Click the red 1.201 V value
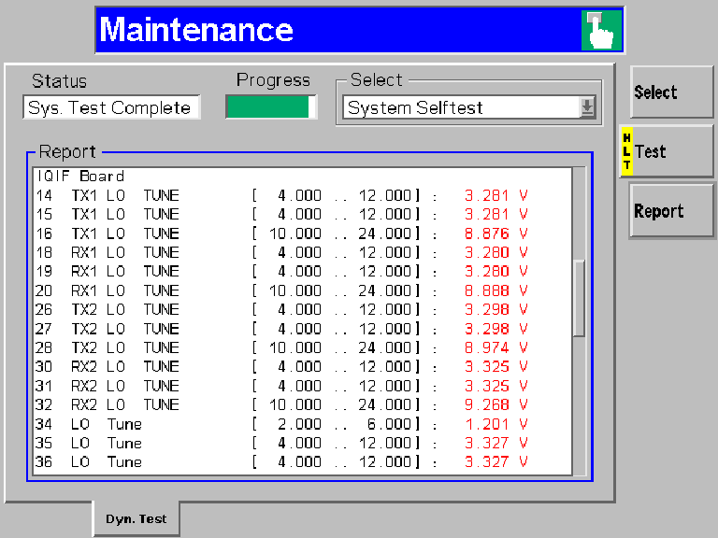The image size is (718, 538). click(x=495, y=425)
